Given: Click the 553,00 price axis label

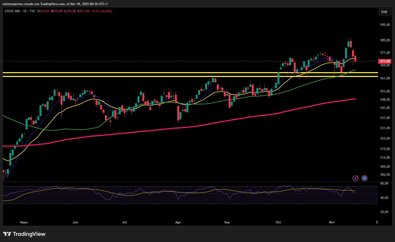Looking at the screenshot, I should pyautogui.click(x=385, y=91).
